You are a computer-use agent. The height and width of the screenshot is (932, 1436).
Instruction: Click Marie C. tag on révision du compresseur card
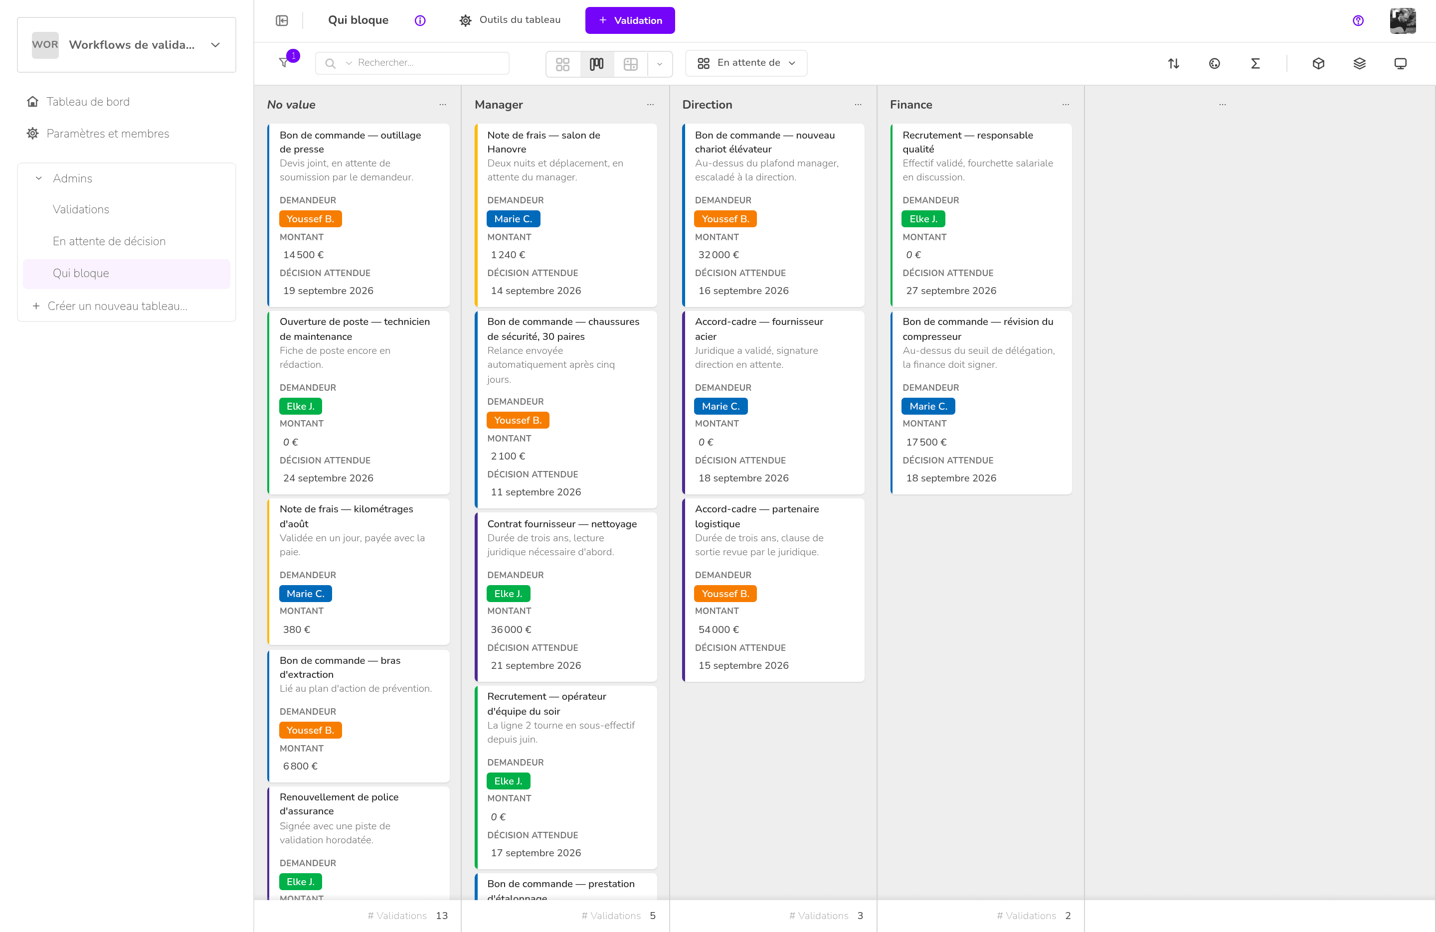pos(928,407)
